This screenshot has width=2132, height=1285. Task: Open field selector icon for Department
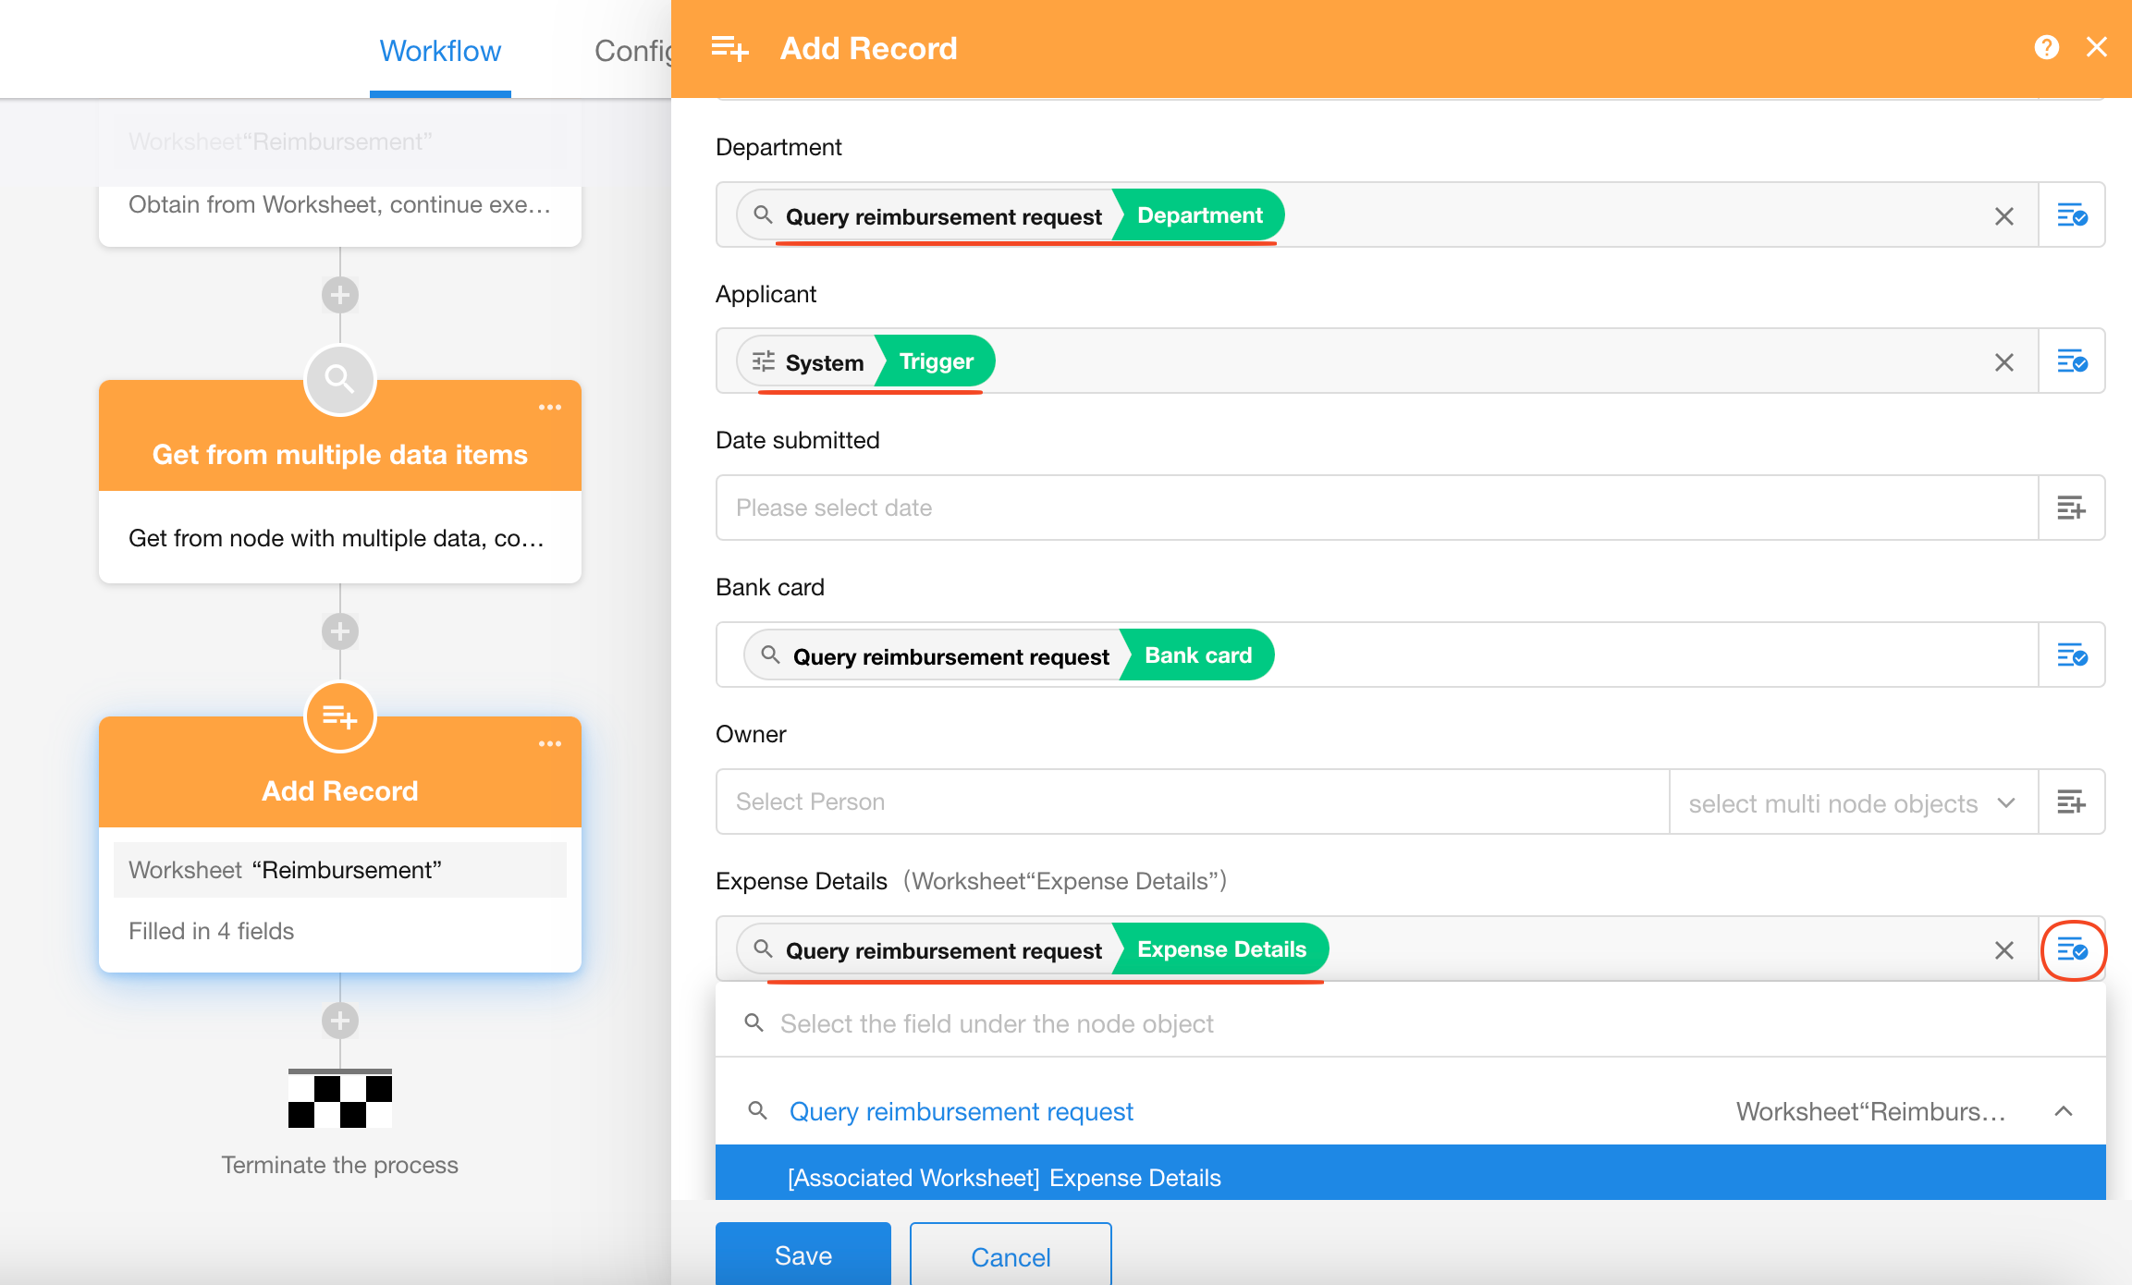(x=2071, y=215)
